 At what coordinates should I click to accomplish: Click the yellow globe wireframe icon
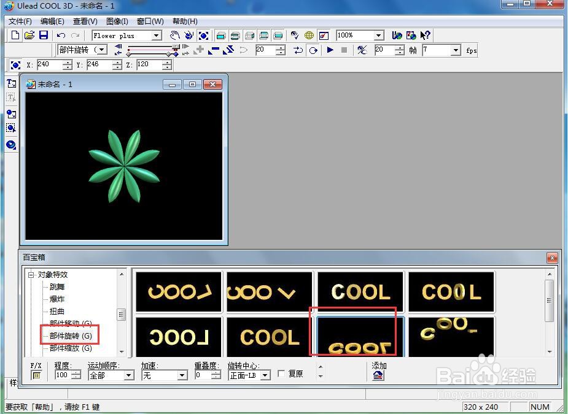click(309, 36)
